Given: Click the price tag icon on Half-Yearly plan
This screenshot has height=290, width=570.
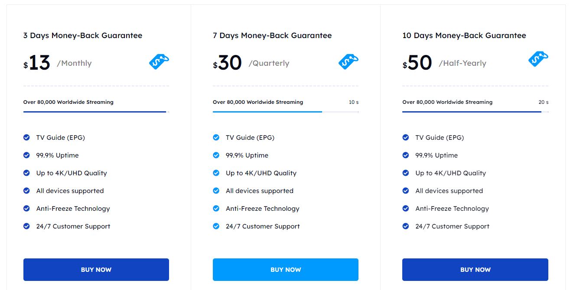Looking at the screenshot, I should pyautogui.click(x=538, y=59).
